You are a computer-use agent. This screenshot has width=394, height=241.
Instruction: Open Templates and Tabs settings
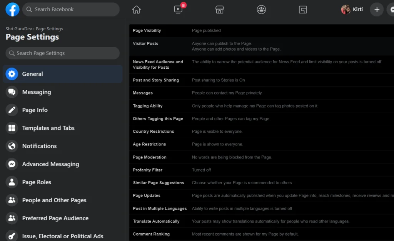(x=48, y=128)
